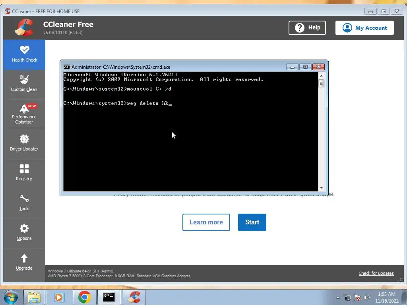Image resolution: width=407 pixels, height=305 pixels.
Task: Open Windows Media Player from the taskbar
Action: click(59, 297)
